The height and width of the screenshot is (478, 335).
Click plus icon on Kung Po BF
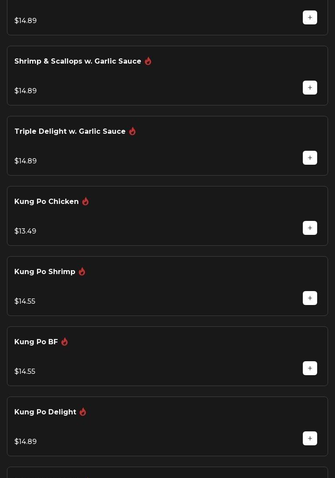(310, 368)
